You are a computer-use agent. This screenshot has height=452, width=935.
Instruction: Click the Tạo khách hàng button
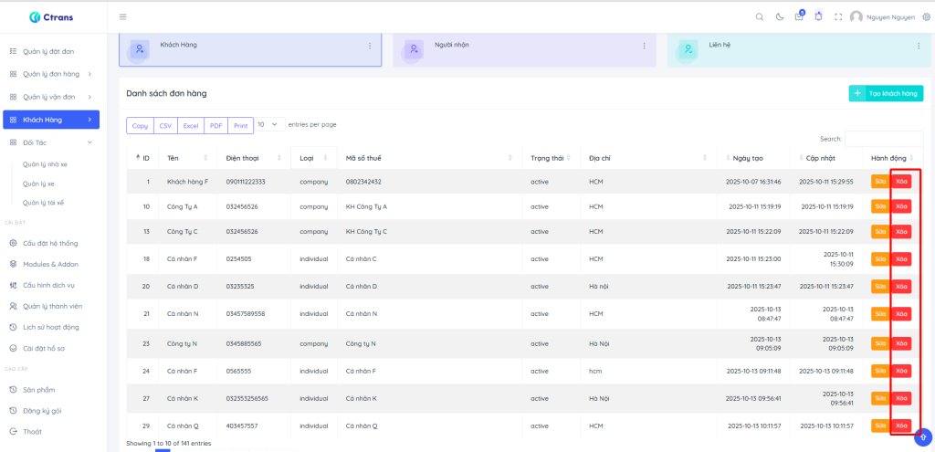coord(886,93)
